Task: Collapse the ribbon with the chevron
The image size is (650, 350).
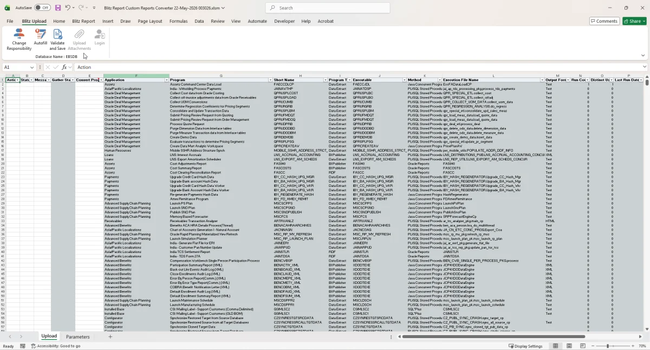Action: click(643, 55)
